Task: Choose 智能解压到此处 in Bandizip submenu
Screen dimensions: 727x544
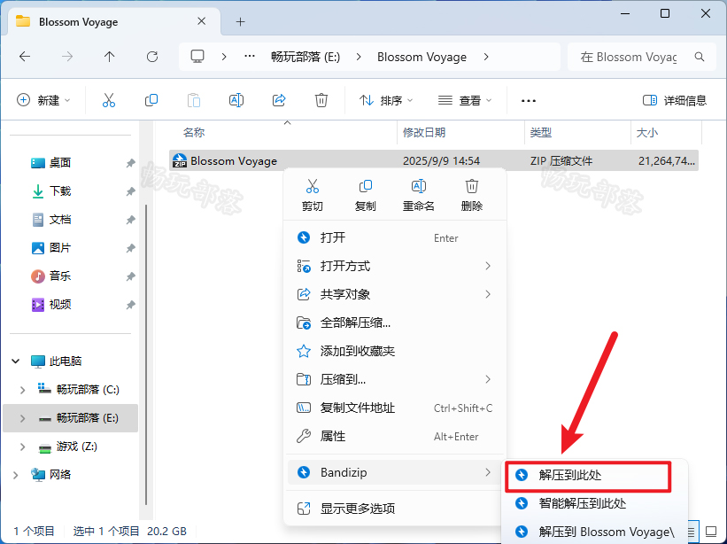Action: click(593, 503)
